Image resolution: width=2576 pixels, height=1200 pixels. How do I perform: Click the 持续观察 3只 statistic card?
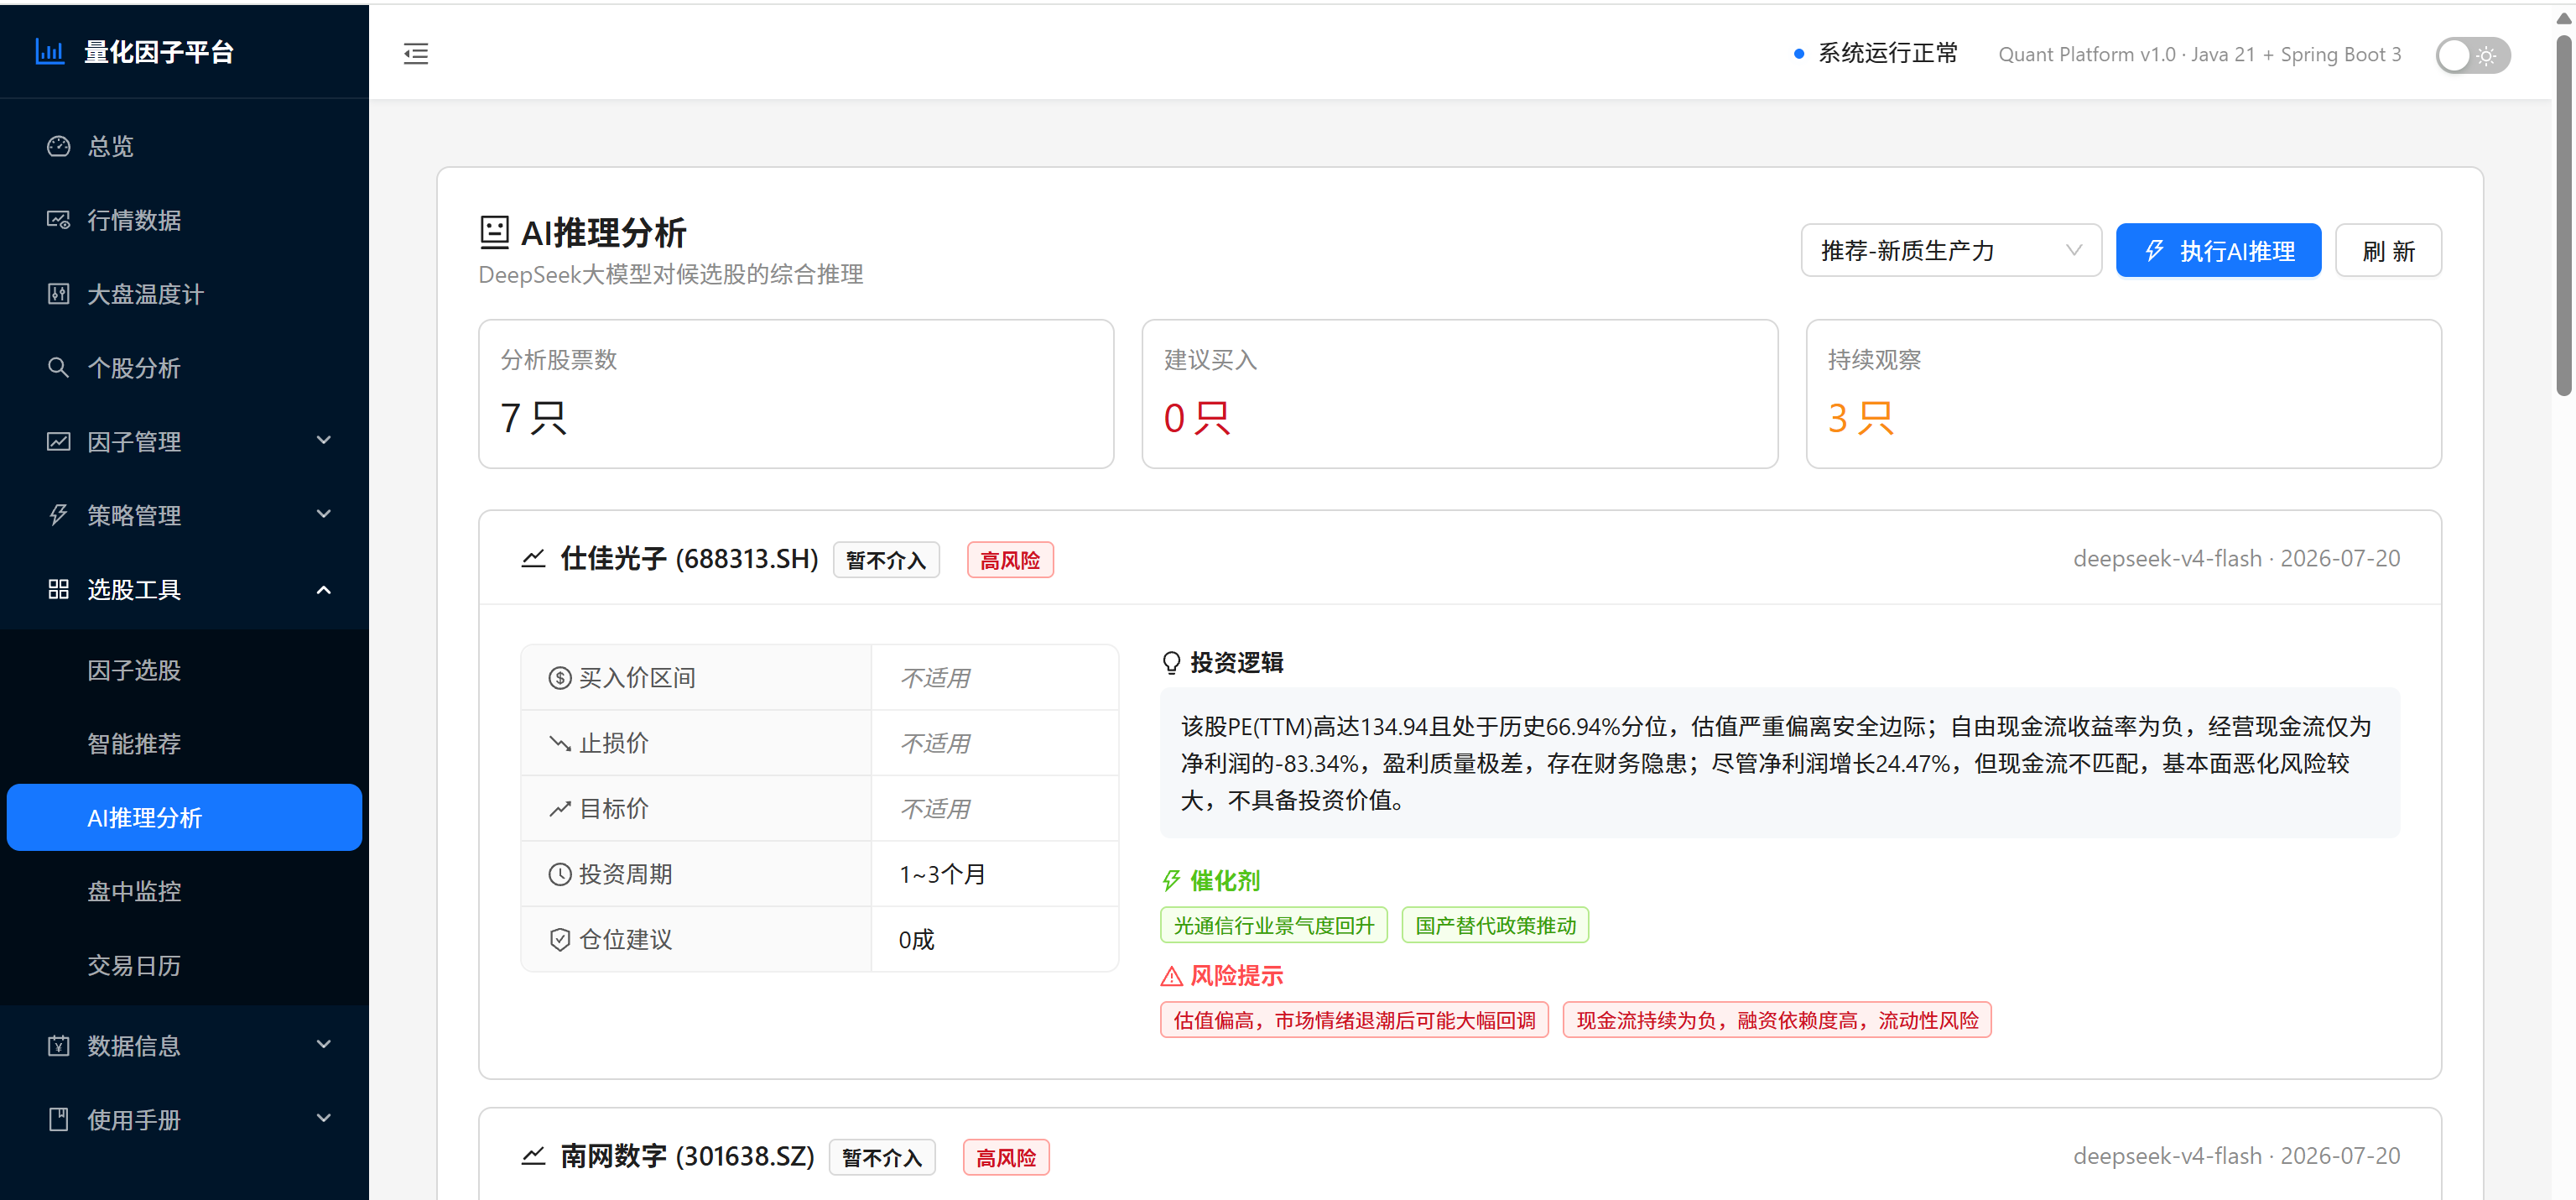pyautogui.click(x=2123, y=394)
